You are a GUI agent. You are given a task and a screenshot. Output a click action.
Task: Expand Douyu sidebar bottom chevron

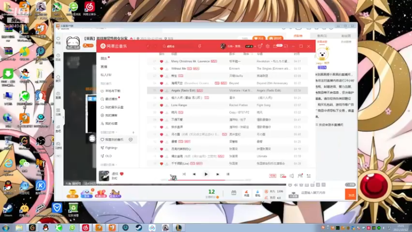click(58, 156)
